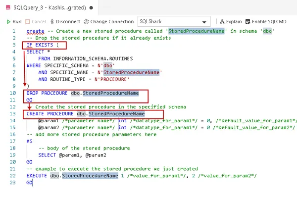Click 'GO' on line 11

pos(29,100)
